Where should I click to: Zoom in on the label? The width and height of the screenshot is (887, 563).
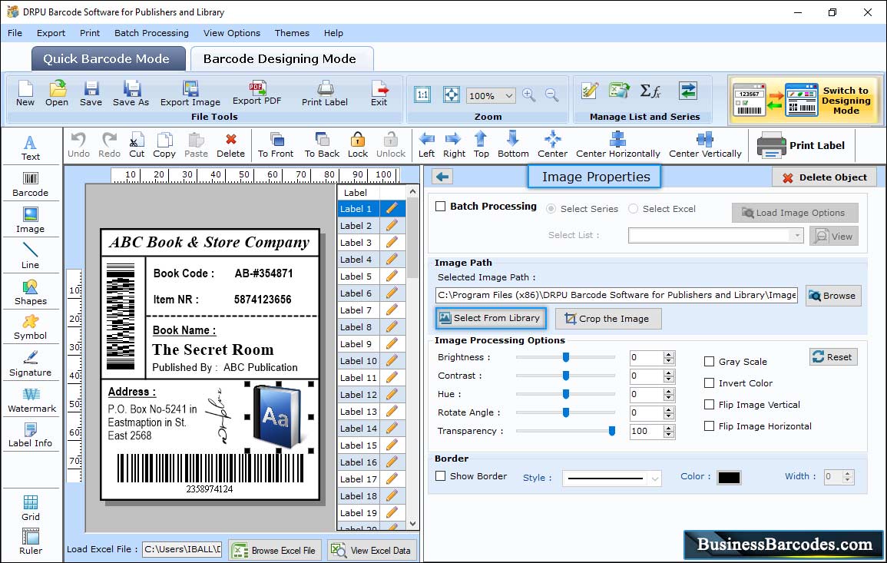(x=529, y=95)
